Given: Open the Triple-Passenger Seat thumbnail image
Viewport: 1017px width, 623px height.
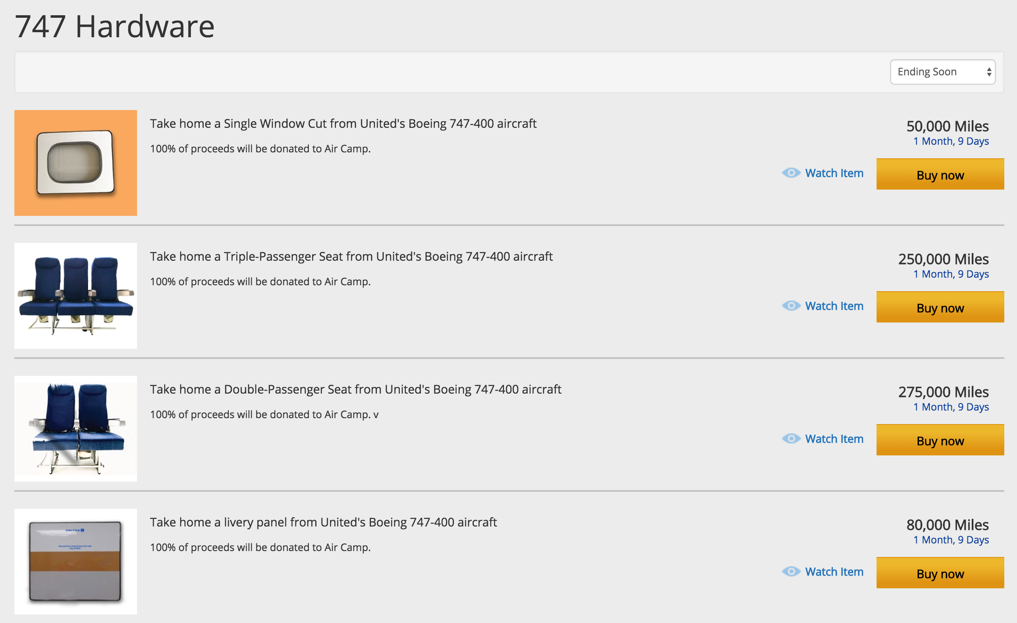Looking at the screenshot, I should click(76, 296).
